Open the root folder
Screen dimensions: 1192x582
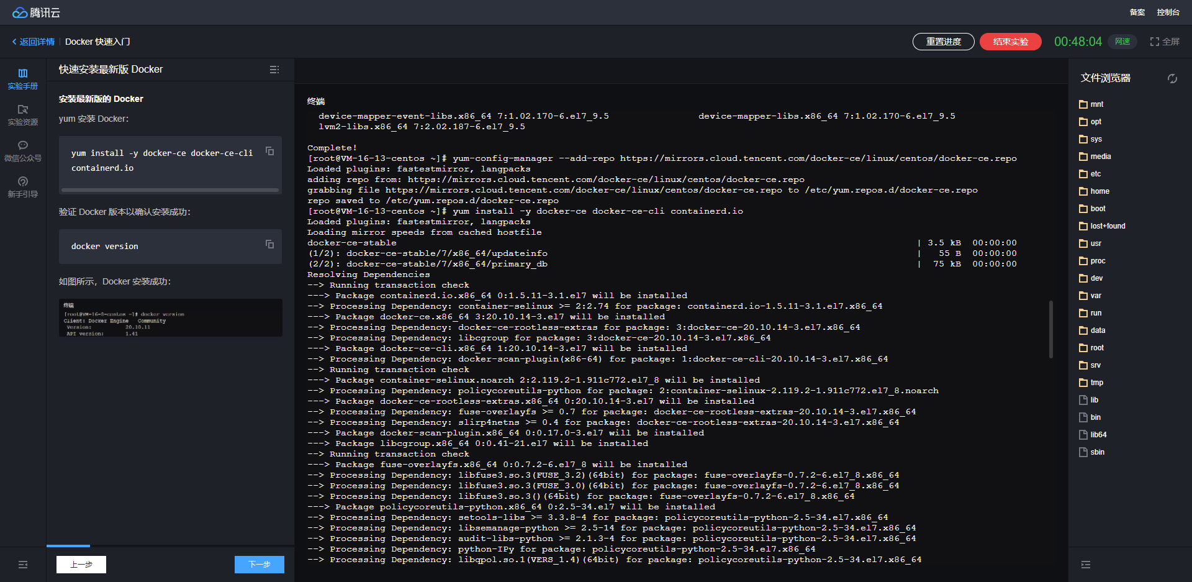[1091, 348]
